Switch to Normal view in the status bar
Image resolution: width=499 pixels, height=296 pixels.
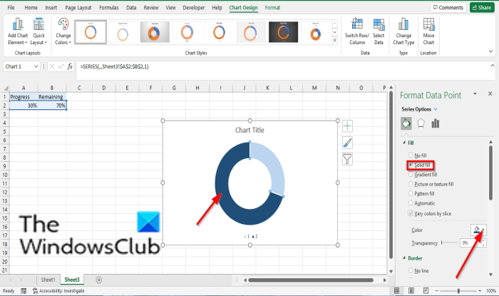point(396,290)
